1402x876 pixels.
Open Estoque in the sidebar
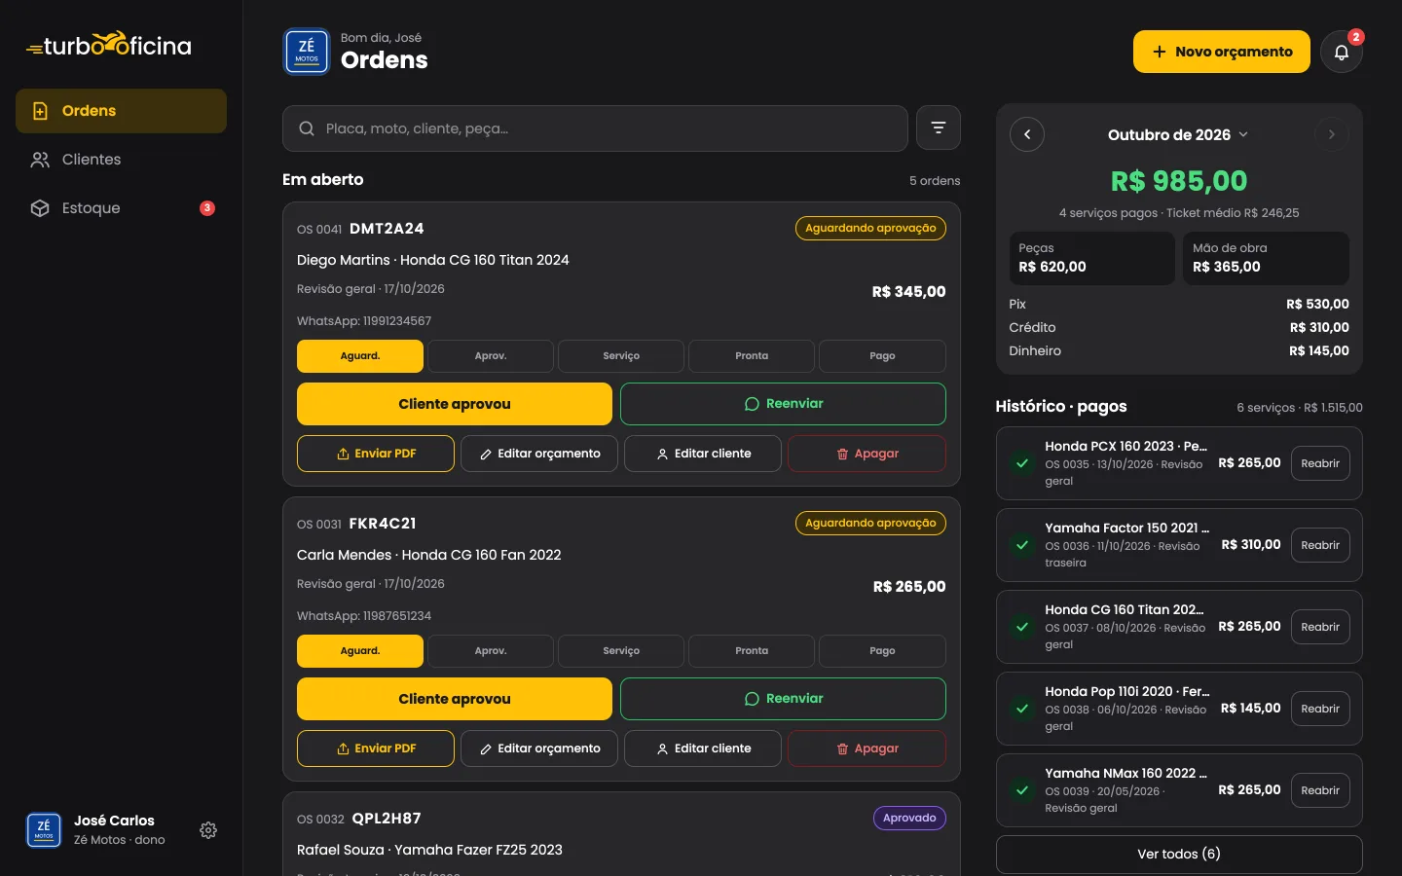point(121,208)
